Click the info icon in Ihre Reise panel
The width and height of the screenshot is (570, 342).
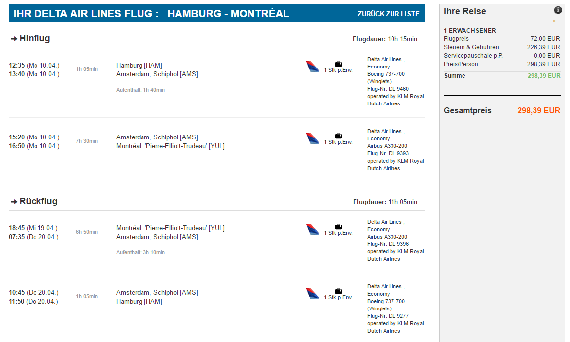point(558,10)
